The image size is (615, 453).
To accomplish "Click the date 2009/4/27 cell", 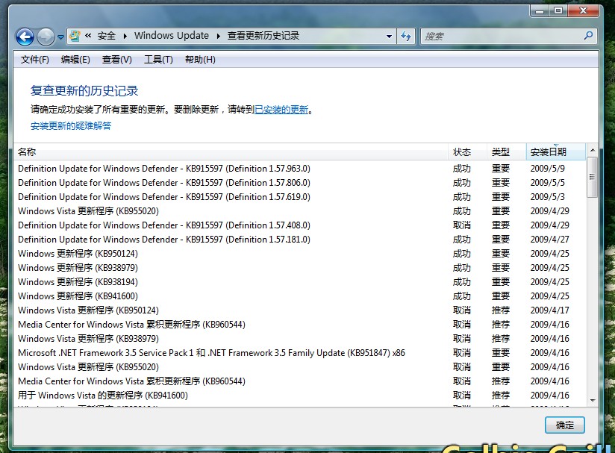I will (549, 240).
